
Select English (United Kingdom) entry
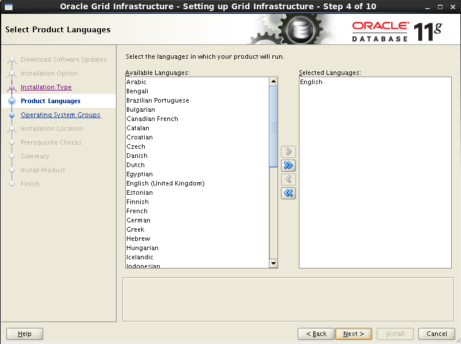[x=197, y=183]
